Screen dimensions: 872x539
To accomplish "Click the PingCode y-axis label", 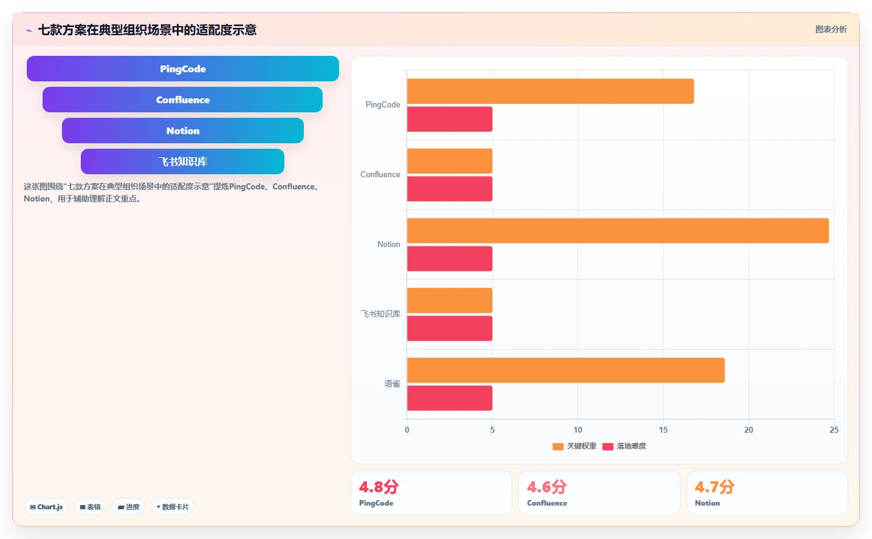I will coord(383,105).
